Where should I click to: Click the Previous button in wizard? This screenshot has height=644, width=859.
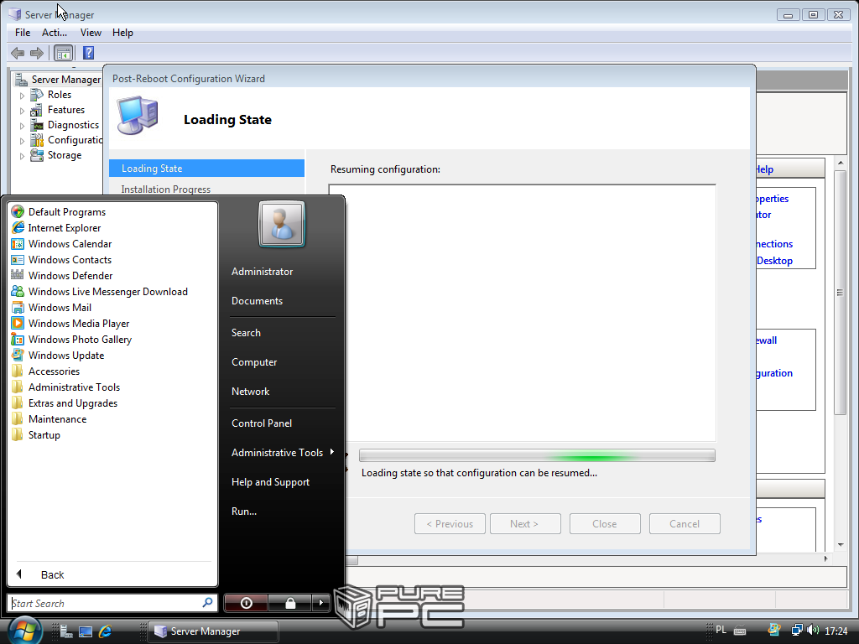450,523
